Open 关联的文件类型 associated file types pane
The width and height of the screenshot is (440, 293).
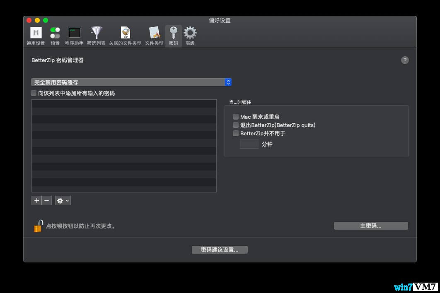click(125, 36)
